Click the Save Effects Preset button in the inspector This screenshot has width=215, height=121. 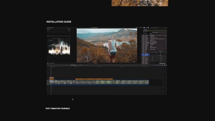click(163, 64)
